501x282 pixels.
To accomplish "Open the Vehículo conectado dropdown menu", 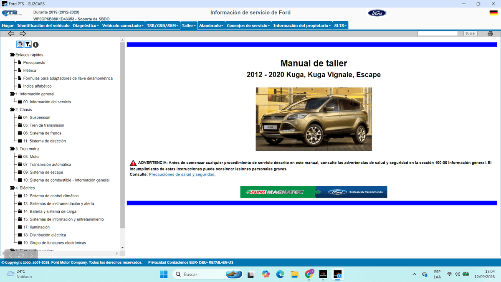I will [x=123, y=25].
